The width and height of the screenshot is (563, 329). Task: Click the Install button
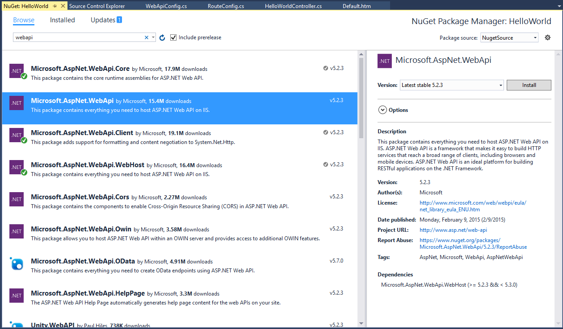click(x=529, y=85)
